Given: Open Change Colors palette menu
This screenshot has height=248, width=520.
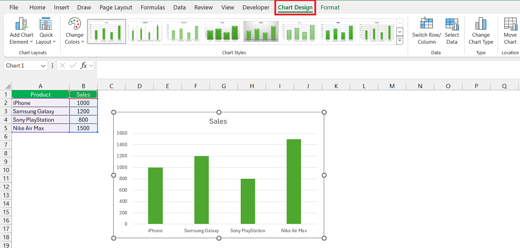Looking at the screenshot, I should click(74, 31).
